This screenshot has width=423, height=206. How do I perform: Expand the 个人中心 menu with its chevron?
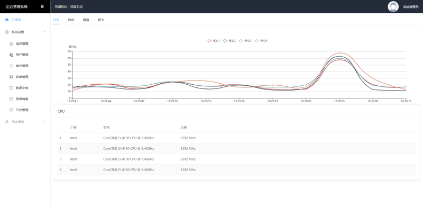point(45,121)
